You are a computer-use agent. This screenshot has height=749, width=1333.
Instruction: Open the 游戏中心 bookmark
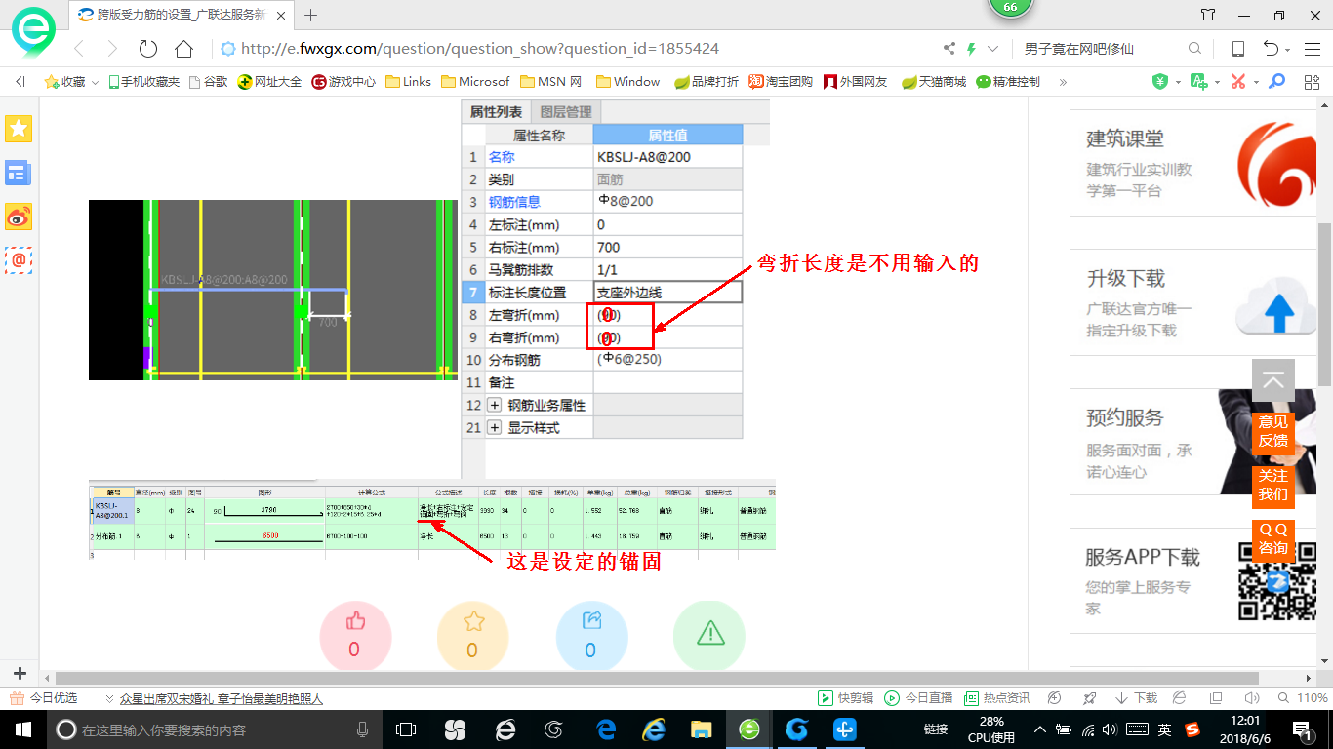pos(343,82)
